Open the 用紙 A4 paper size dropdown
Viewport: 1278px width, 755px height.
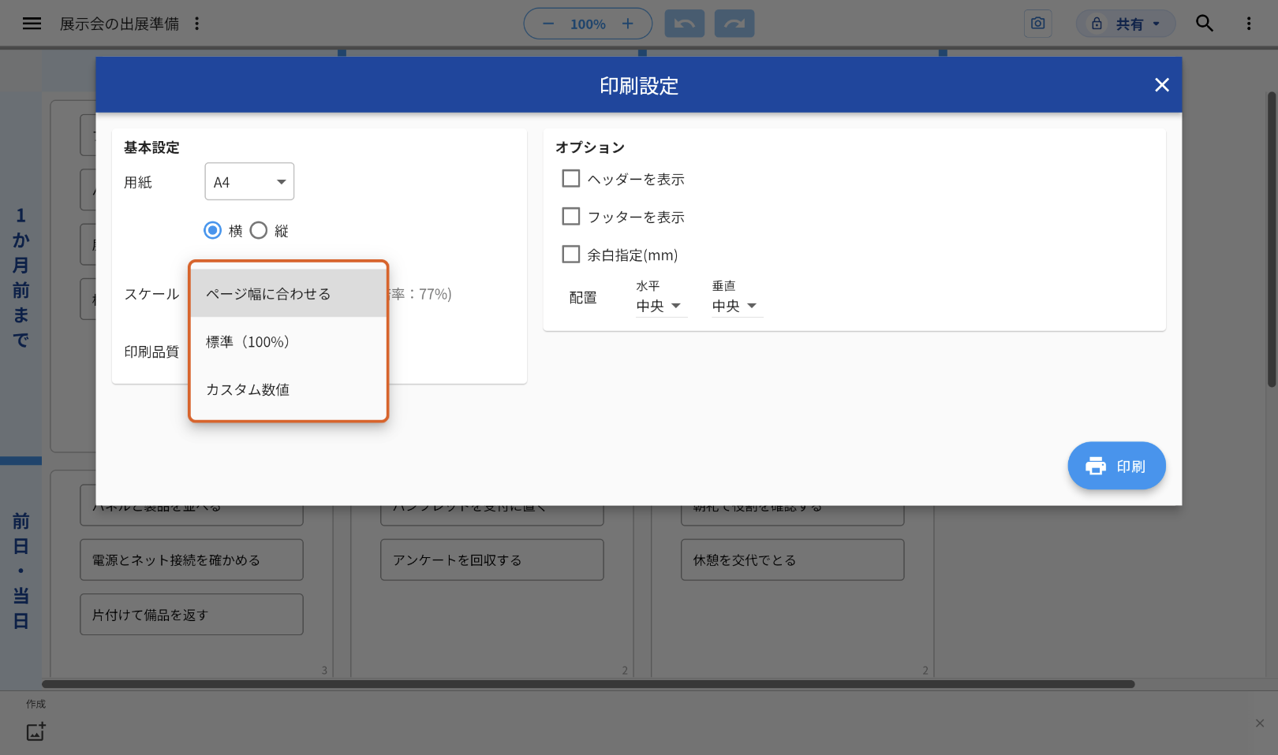[x=249, y=182]
